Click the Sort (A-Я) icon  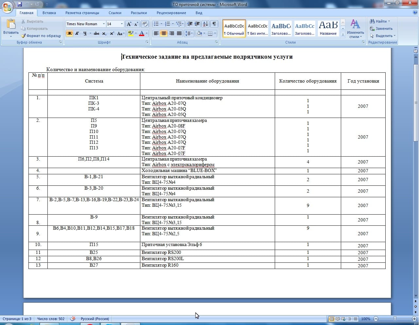[205, 24]
